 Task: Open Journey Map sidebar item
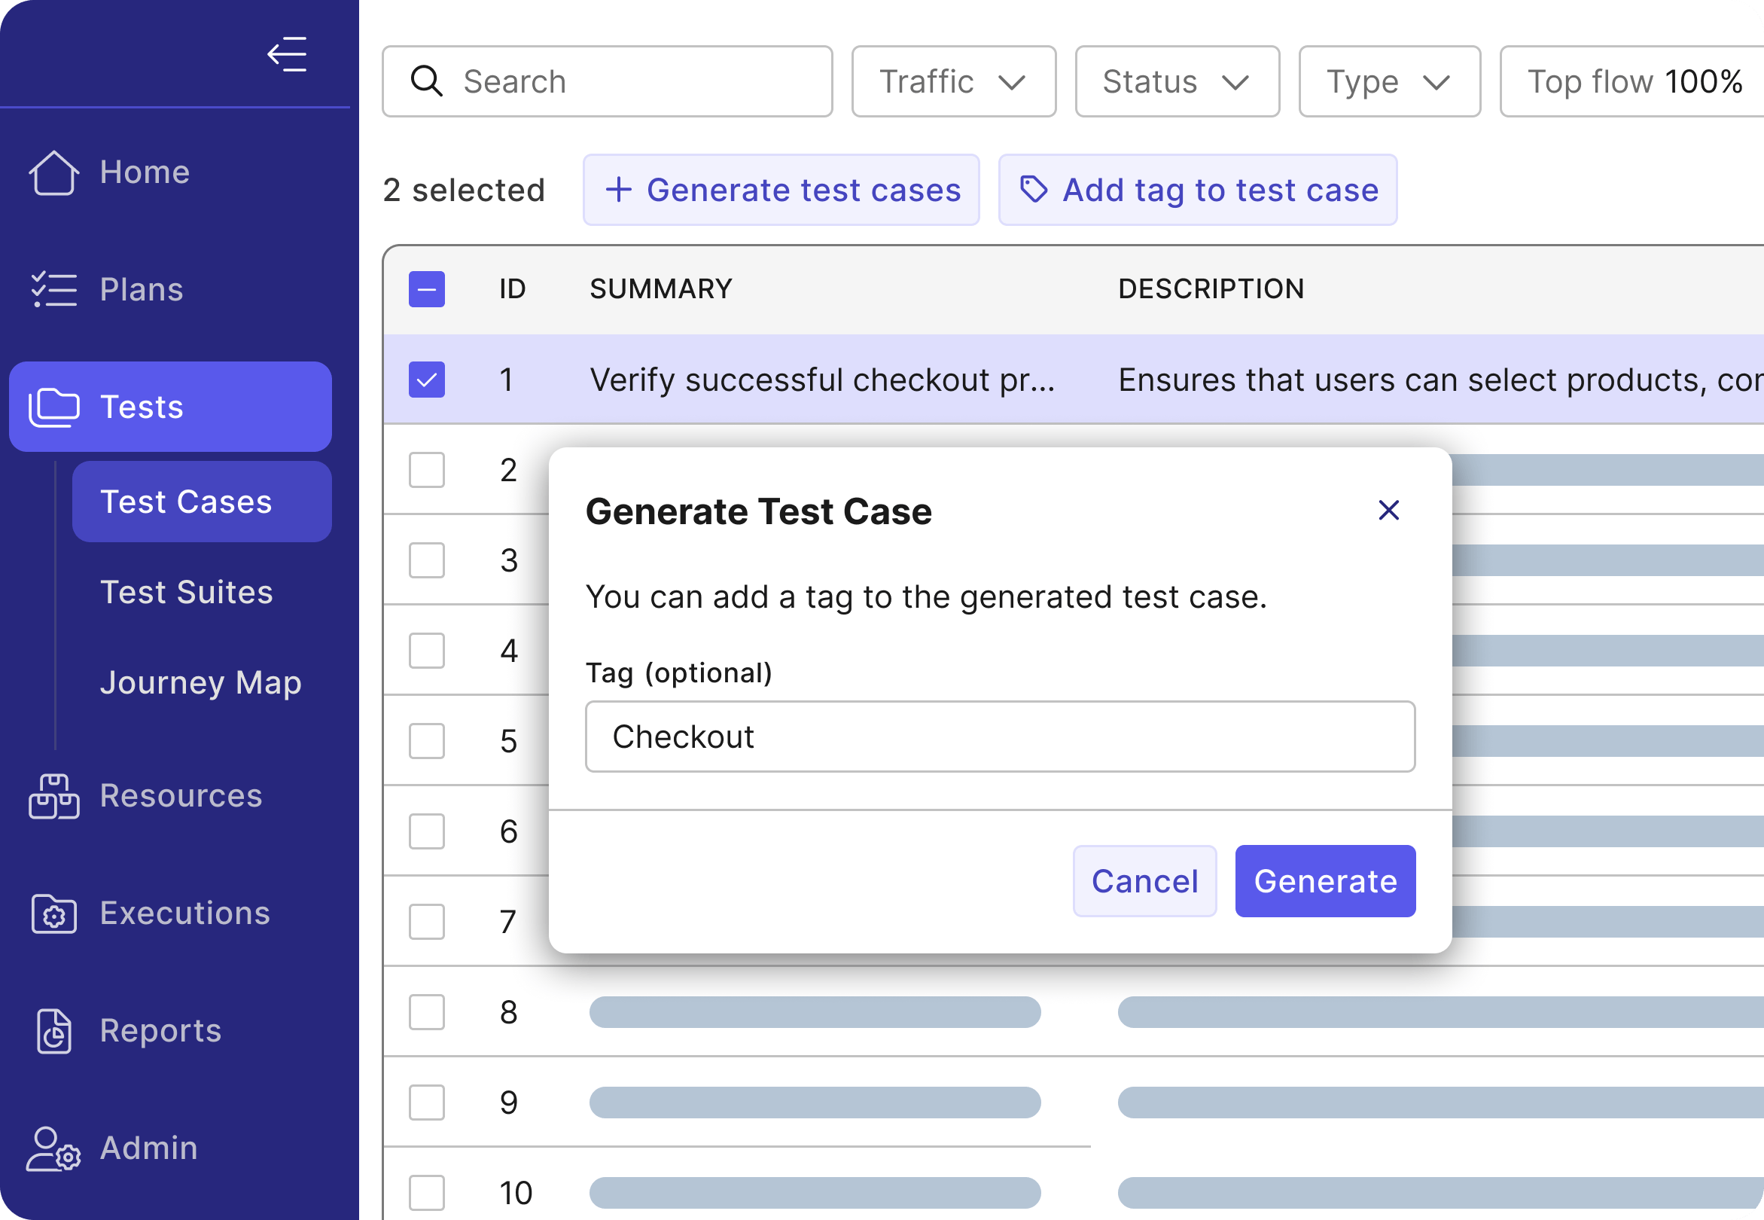point(200,682)
